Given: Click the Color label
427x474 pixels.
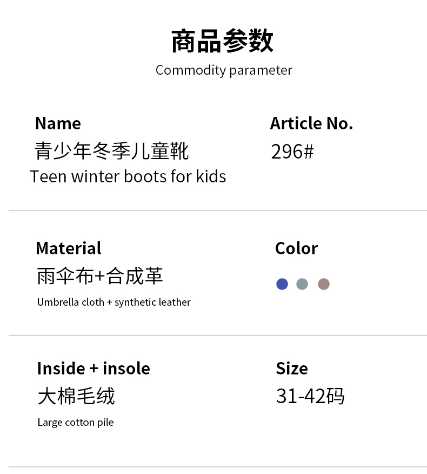Looking at the screenshot, I should 296,248.
